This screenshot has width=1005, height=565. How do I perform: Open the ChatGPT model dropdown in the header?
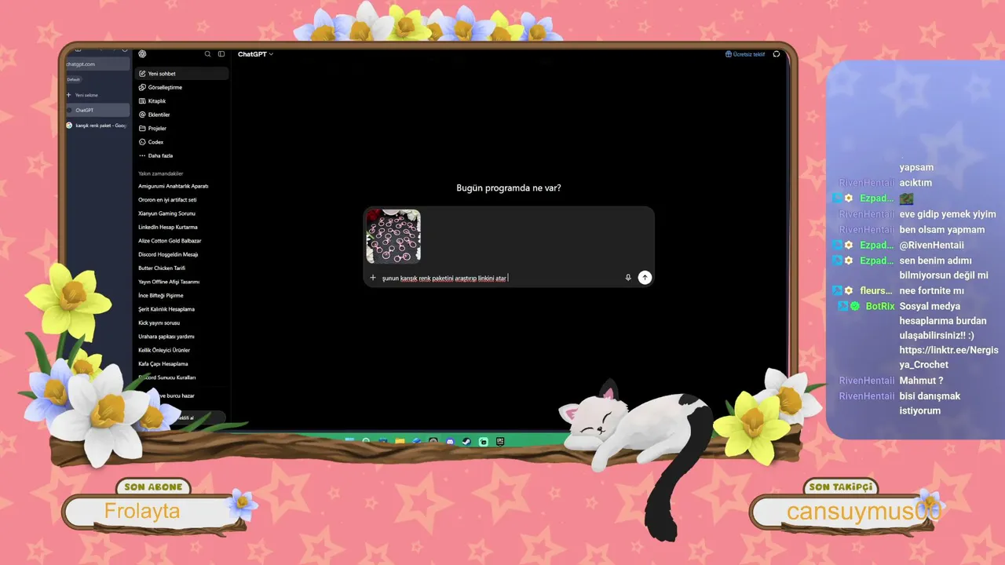pos(256,54)
